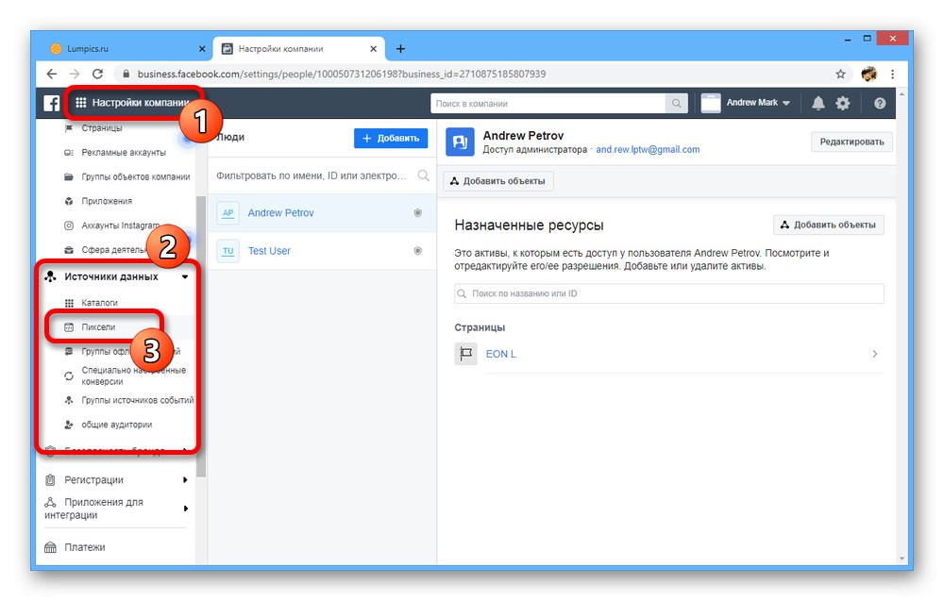Click the flag icon next to EON L
The height and width of the screenshot is (601, 944).
pyautogui.click(x=465, y=354)
